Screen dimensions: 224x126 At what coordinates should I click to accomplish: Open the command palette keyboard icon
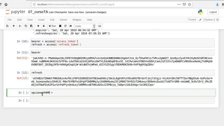click(100, 26)
